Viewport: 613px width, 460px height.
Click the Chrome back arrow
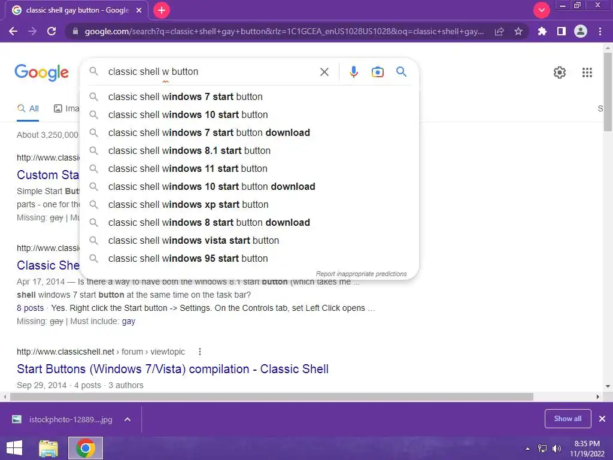coord(13,31)
